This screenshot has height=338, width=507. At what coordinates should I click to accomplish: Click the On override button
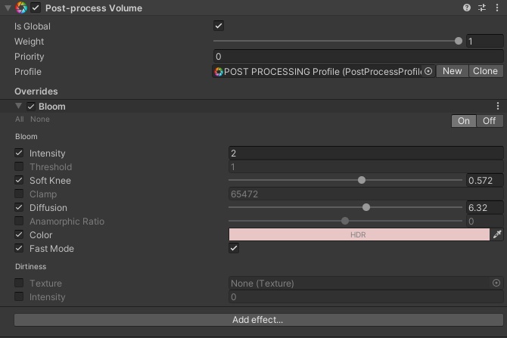tap(464, 121)
